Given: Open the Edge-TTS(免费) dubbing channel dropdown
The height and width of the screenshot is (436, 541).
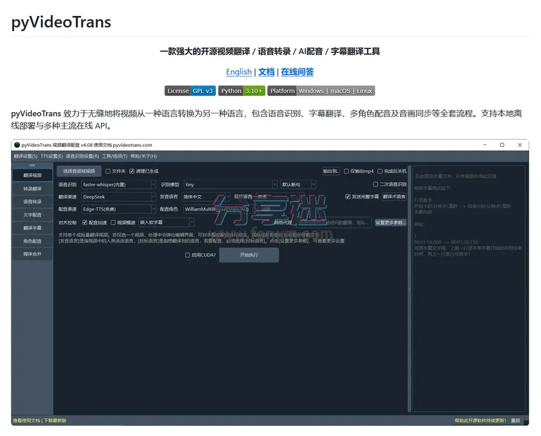Looking at the screenshot, I should tap(118, 209).
